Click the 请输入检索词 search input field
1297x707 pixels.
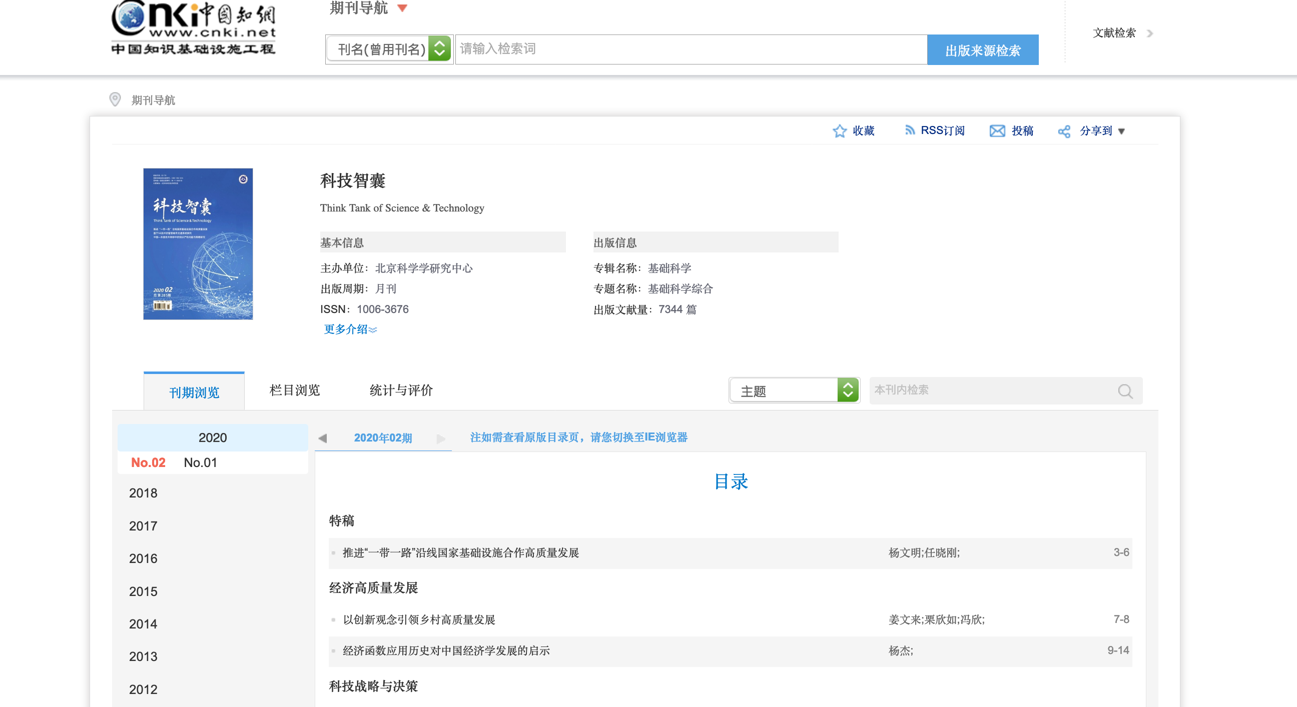pyautogui.click(x=691, y=49)
